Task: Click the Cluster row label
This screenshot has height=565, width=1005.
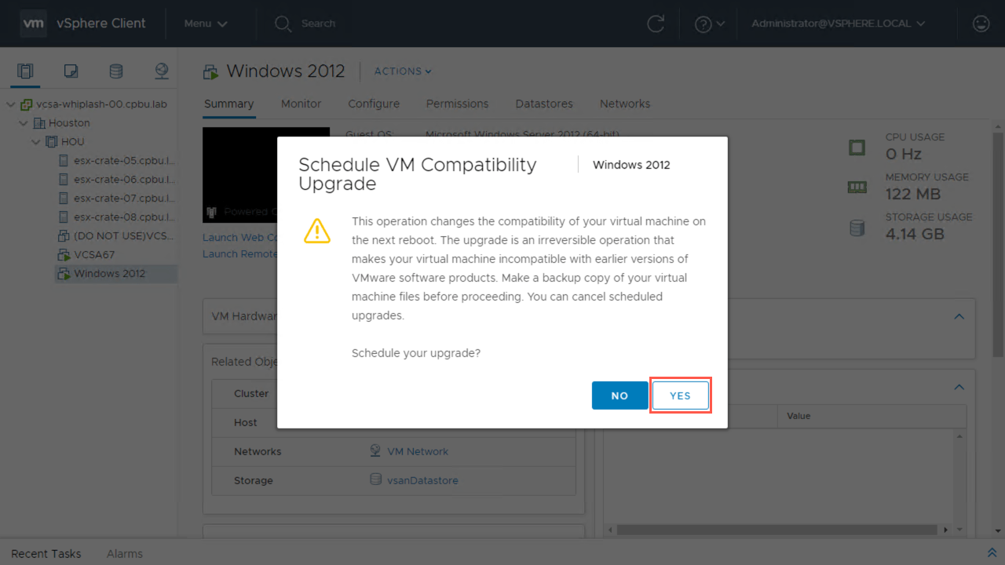Action: click(251, 394)
